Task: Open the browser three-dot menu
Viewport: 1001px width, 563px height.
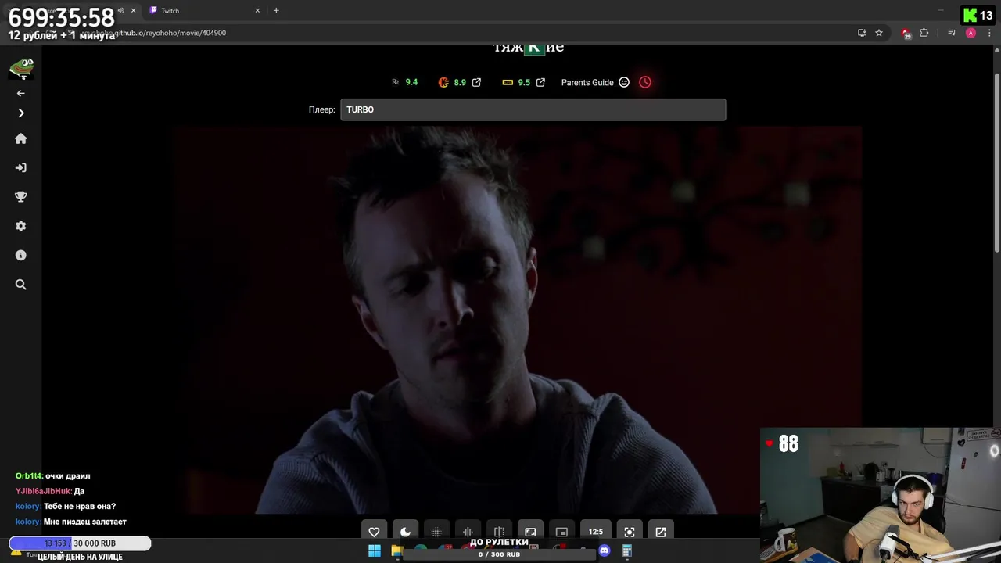Action: (988, 33)
